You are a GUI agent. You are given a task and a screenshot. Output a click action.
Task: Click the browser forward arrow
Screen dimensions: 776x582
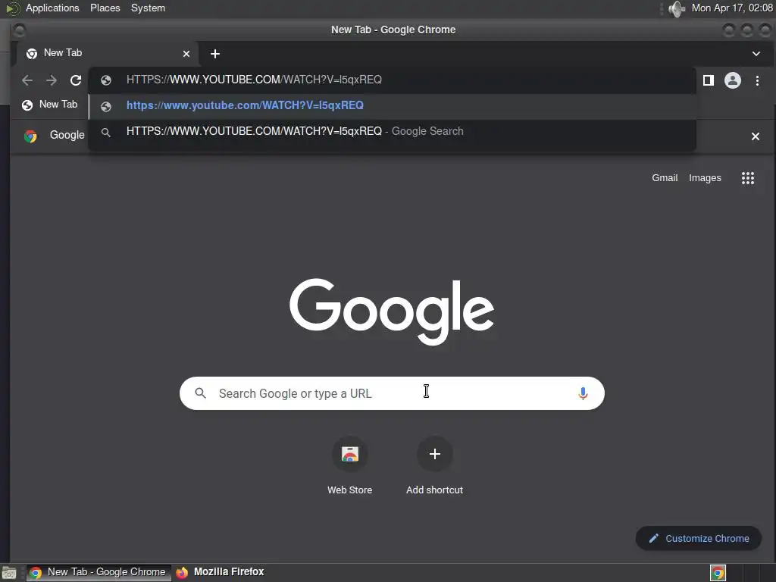point(52,80)
